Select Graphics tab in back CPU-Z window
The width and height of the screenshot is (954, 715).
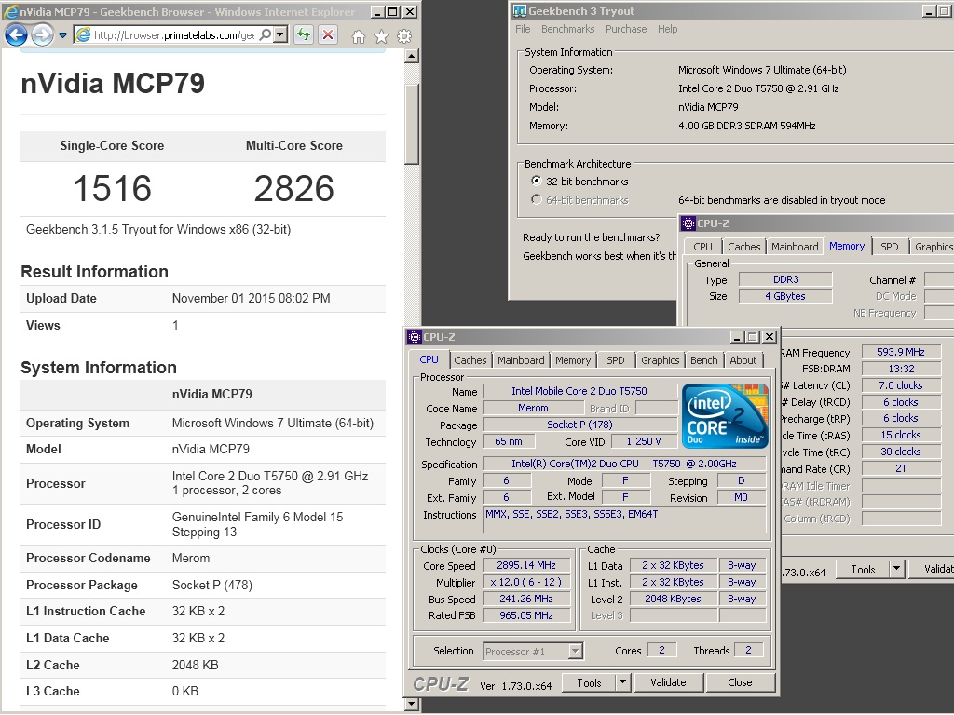point(933,246)
